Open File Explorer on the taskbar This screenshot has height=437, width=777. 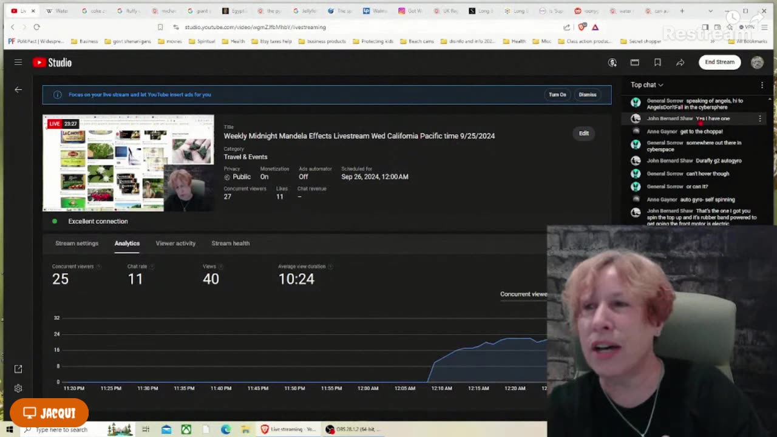click(x=245, y=430)
